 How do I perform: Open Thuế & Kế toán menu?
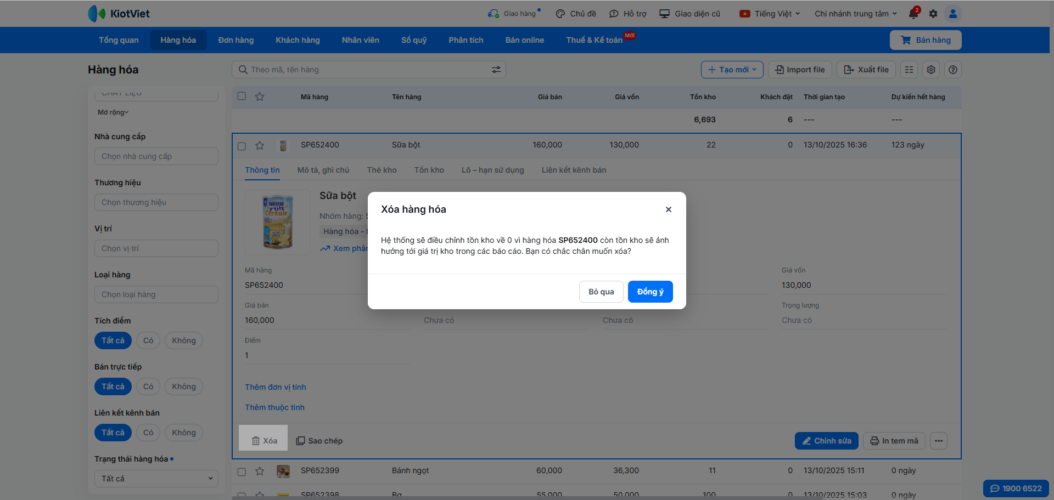pos(595,40)
